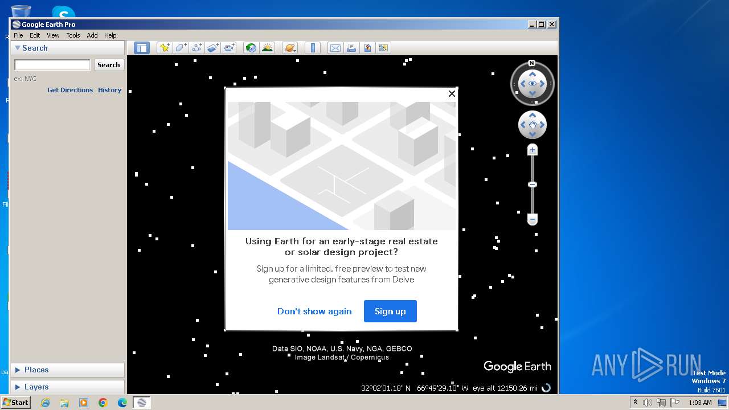Look up with the look joystick arrow
The height and width of the screenshot is (410, 729).
[533, 74]
